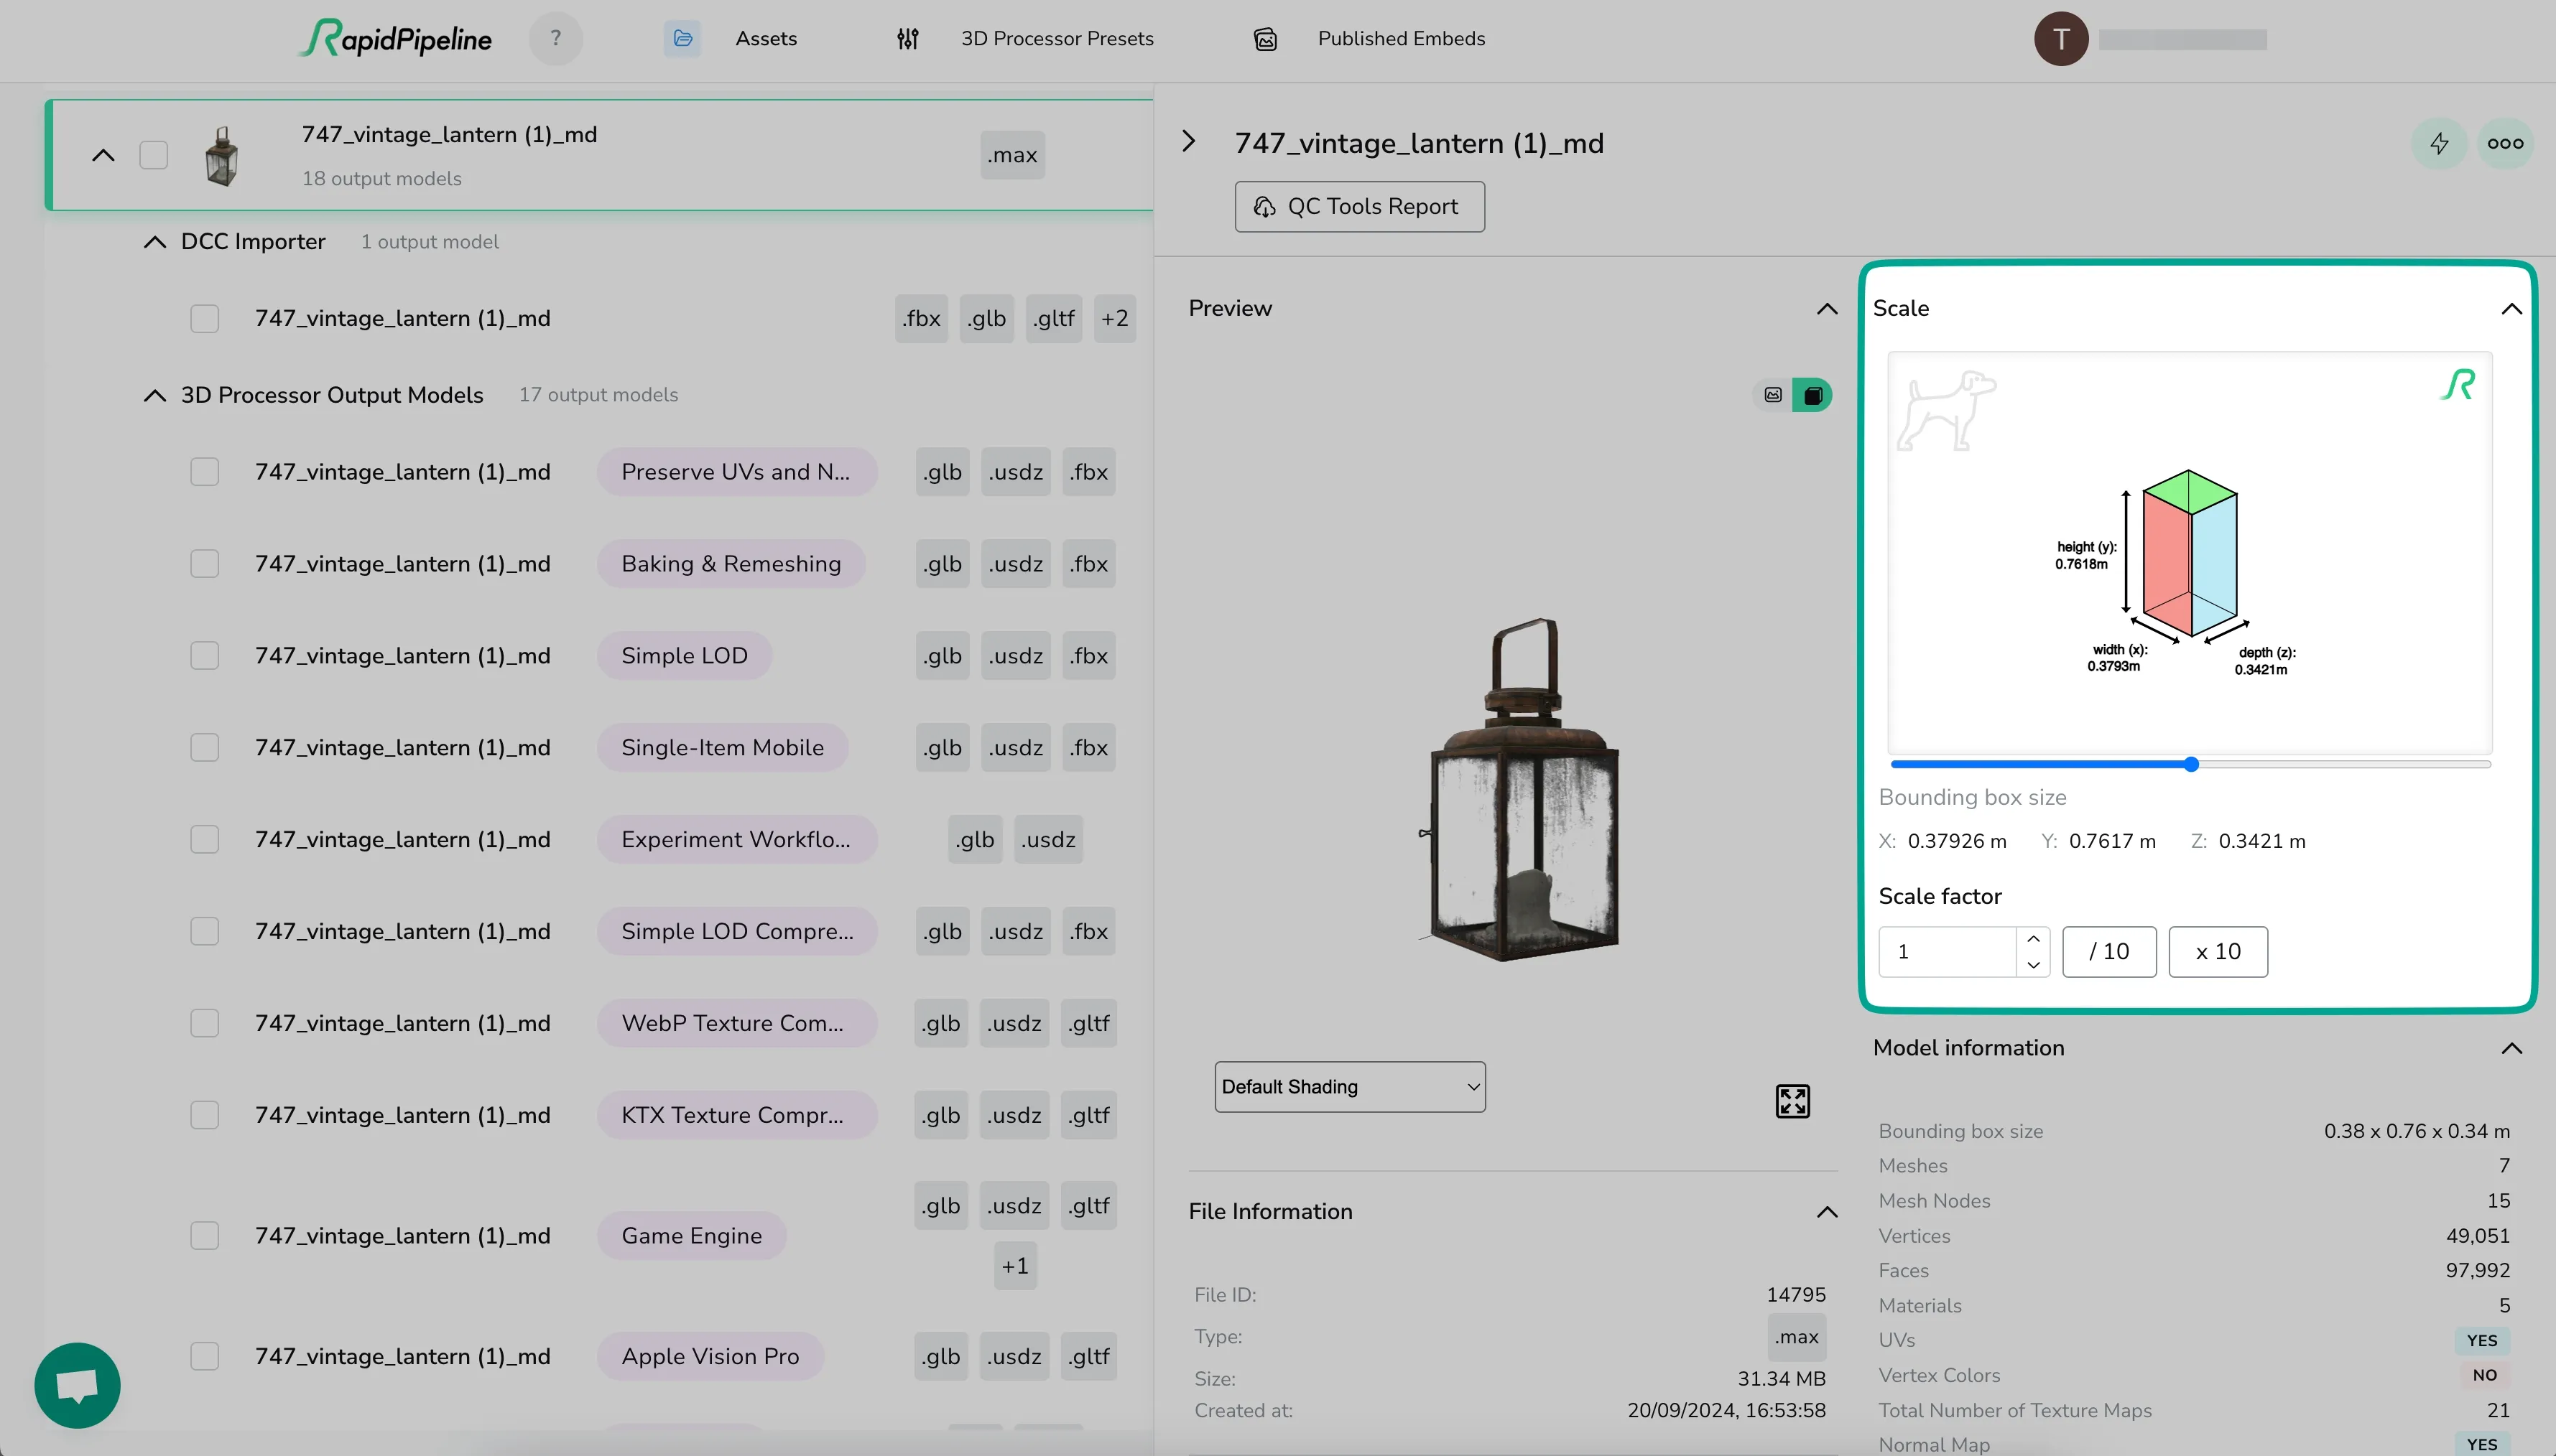Click the fullscreen expand icon in preview

[1792, 1101]
